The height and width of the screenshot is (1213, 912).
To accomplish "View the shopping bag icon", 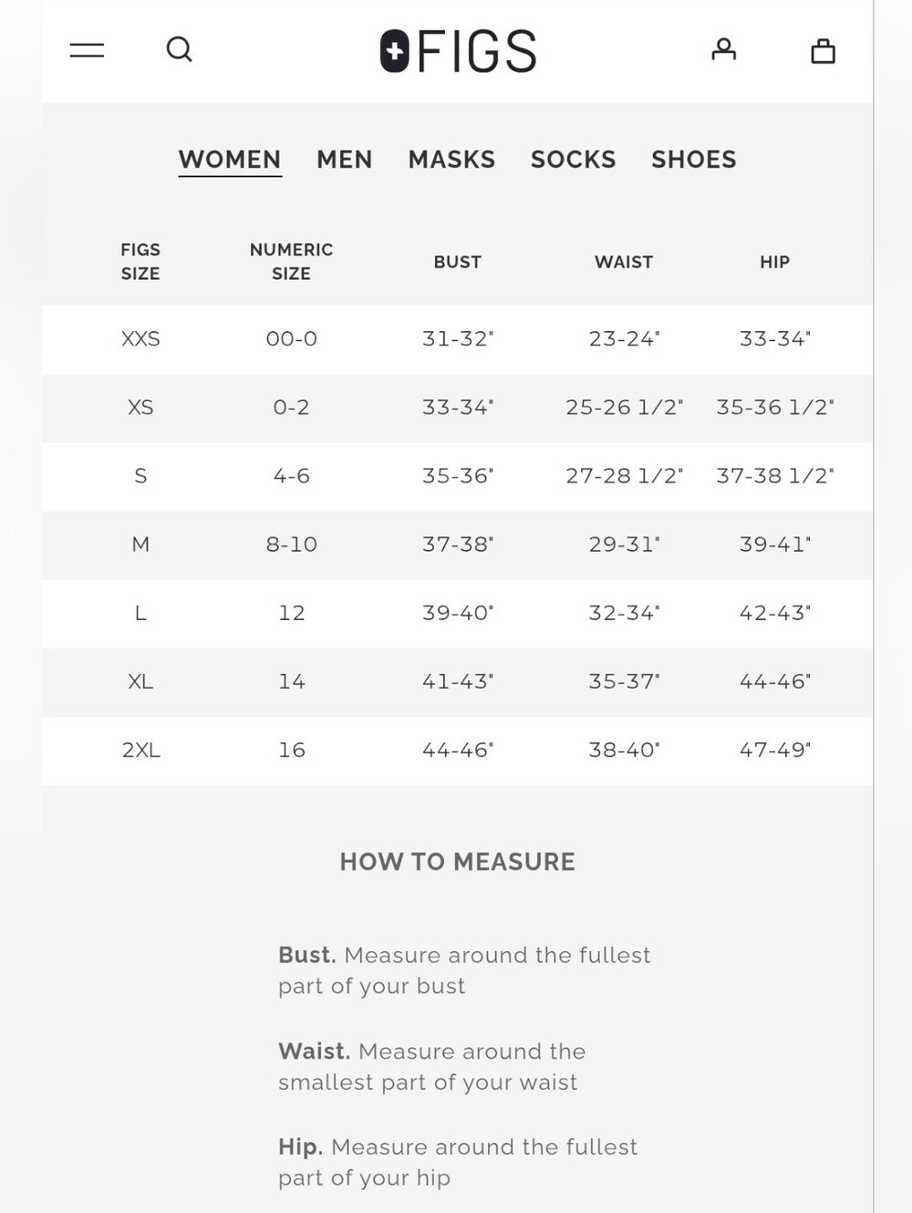I will click(824, 50).
